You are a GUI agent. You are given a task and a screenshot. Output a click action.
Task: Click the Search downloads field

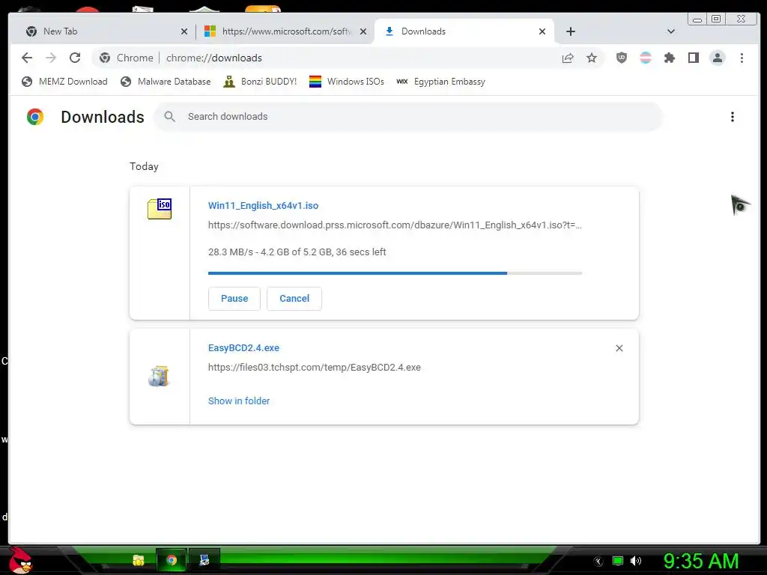coord(408,116)
